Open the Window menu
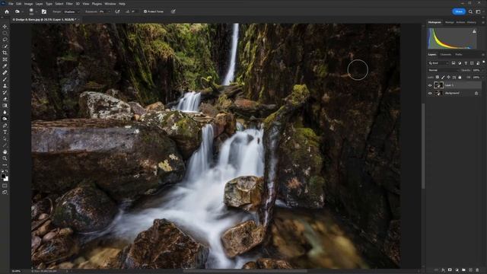 (110, 4)
